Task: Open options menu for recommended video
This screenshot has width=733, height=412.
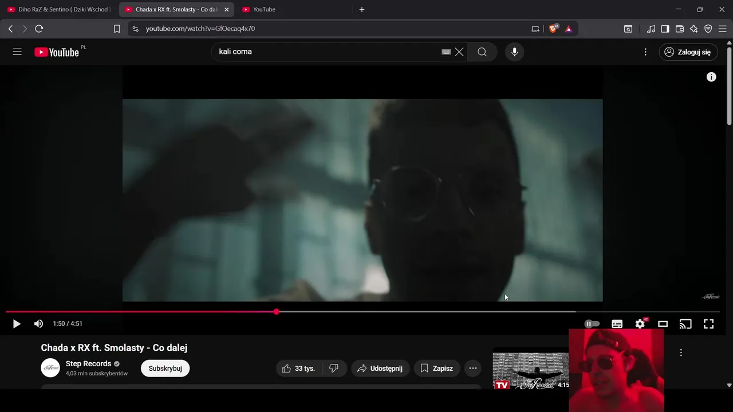Action: point(681,352)
